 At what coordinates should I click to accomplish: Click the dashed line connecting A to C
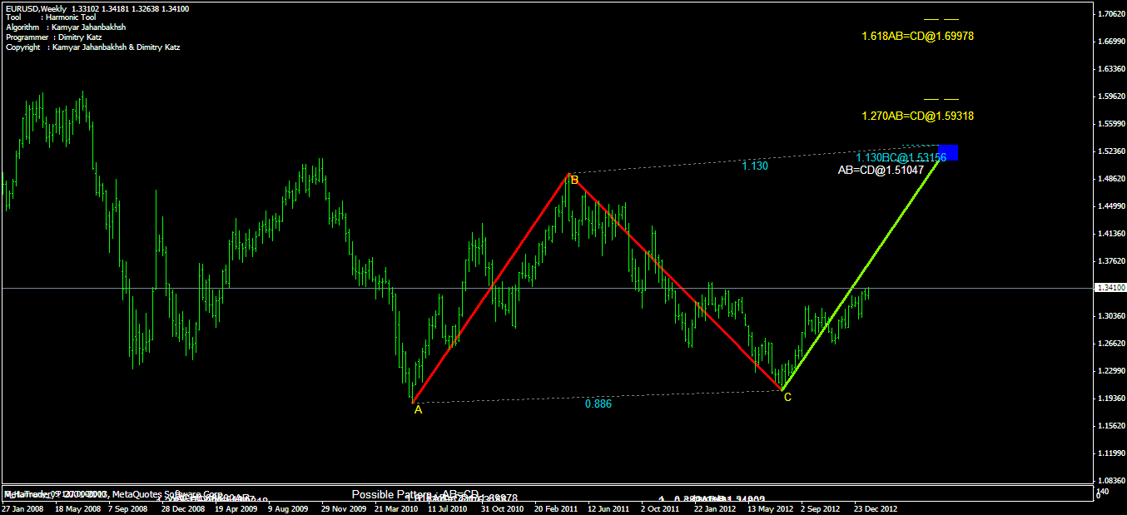pyautogui.click(x=598, y=396)
